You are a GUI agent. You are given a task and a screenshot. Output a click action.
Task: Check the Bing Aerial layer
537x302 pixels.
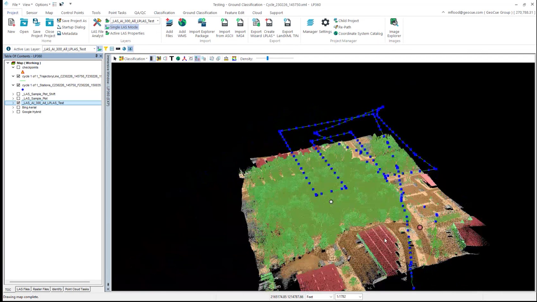18,107
